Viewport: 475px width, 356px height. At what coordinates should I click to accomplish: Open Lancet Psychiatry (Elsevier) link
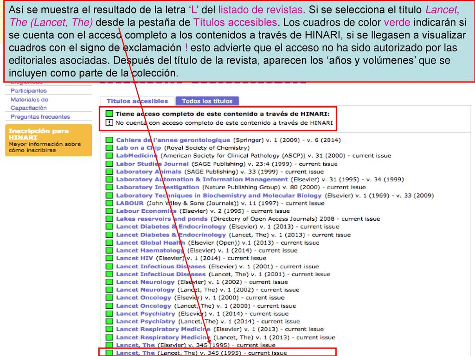[x=145, y=314]
